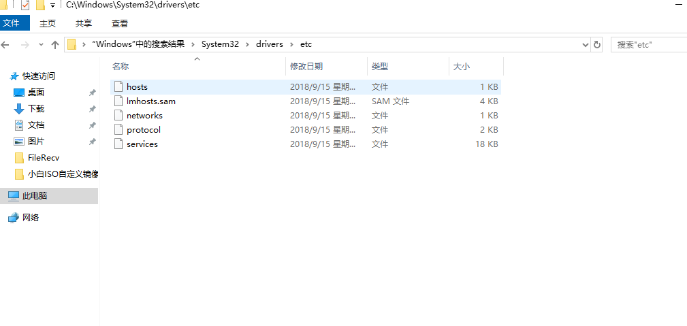The height and width of the screenshot is (326, 687).
Task: Click the address bar folder icon
Action: (x=72, y=44)
